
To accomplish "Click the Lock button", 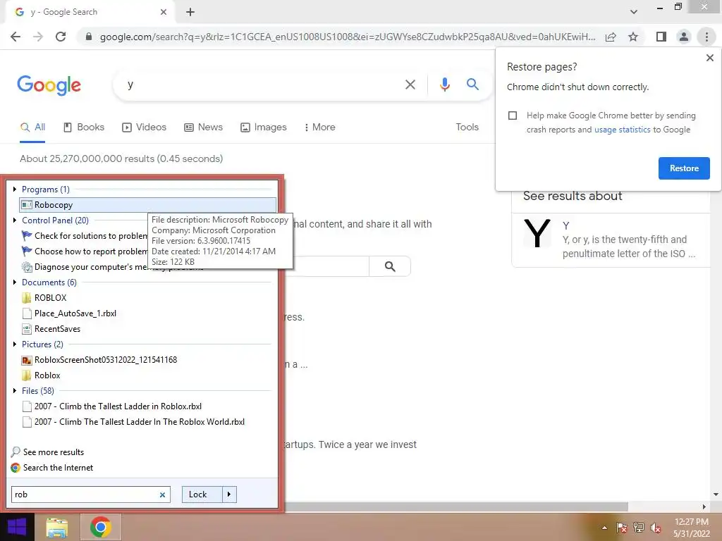I will [x=202, y=495].
